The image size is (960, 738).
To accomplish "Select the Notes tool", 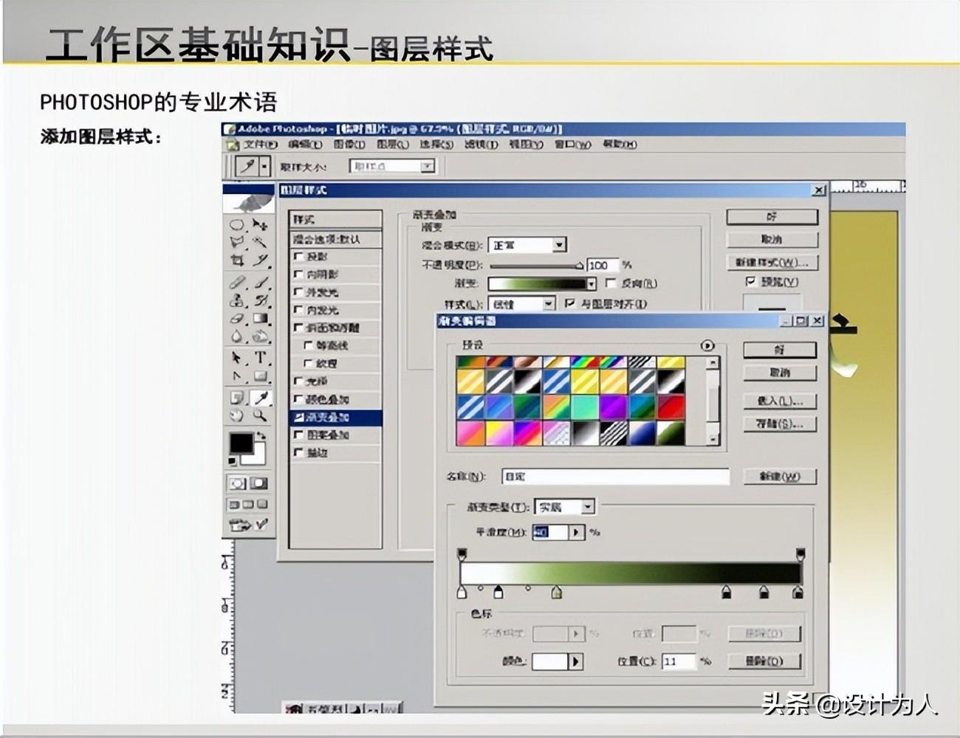I will pyautogui.click(x=237, y=398).
